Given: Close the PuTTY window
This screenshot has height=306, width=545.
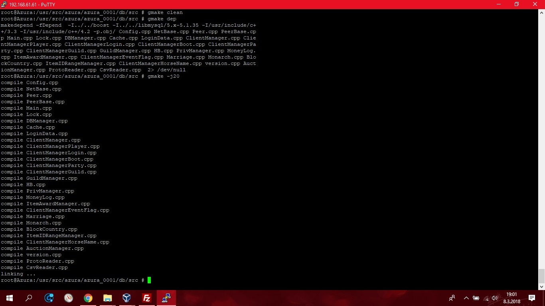Looking at the screenshot, I should tap(535, 4).
